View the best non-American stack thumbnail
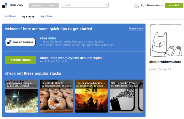Image resolution: width=184 pixels, height=119 pixels. click(x=91, y=96)
